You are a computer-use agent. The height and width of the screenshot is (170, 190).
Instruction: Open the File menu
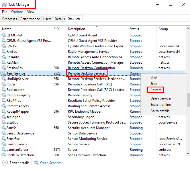point(5,12)
